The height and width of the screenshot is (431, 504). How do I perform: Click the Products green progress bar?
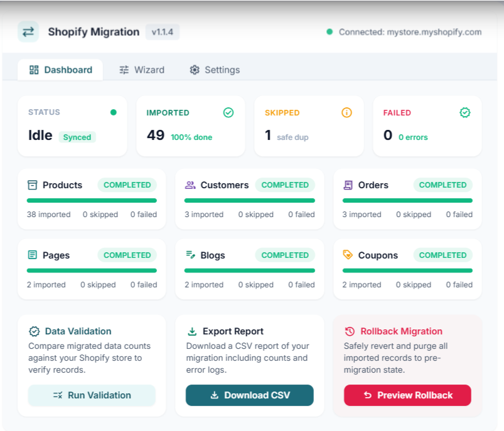(x=92, y=201)
